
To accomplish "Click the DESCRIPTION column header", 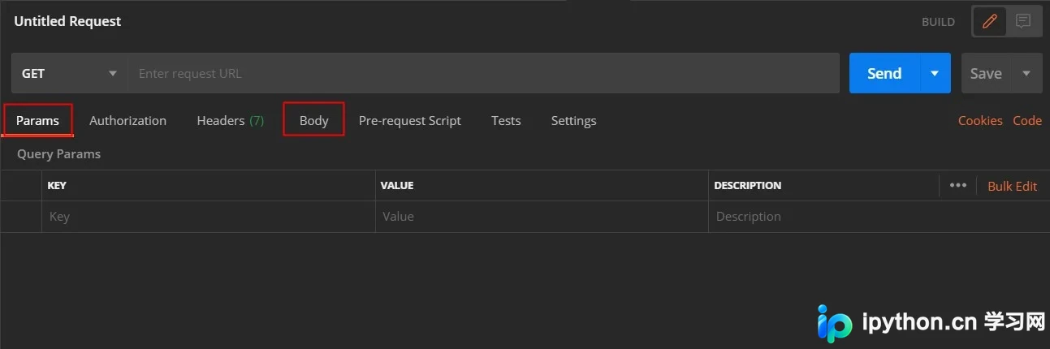I will tap(747, 185).
